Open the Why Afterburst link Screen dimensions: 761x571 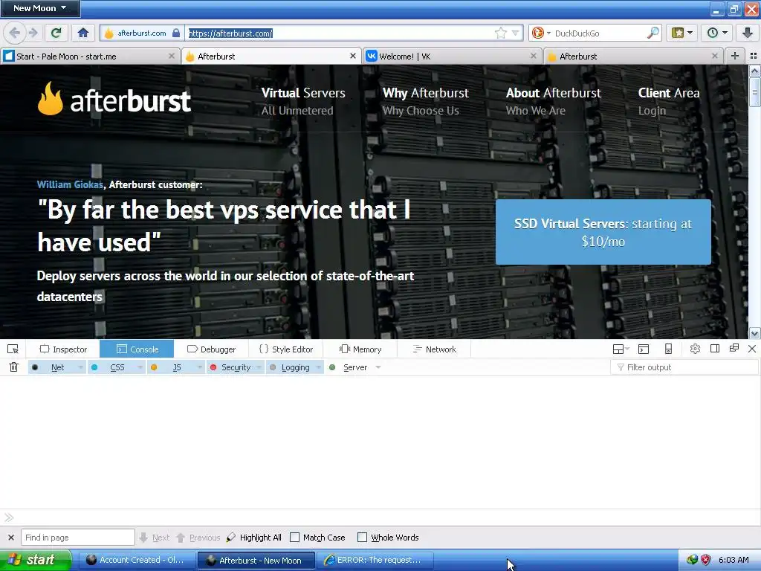pyautogui.click(x=426, y=101)
